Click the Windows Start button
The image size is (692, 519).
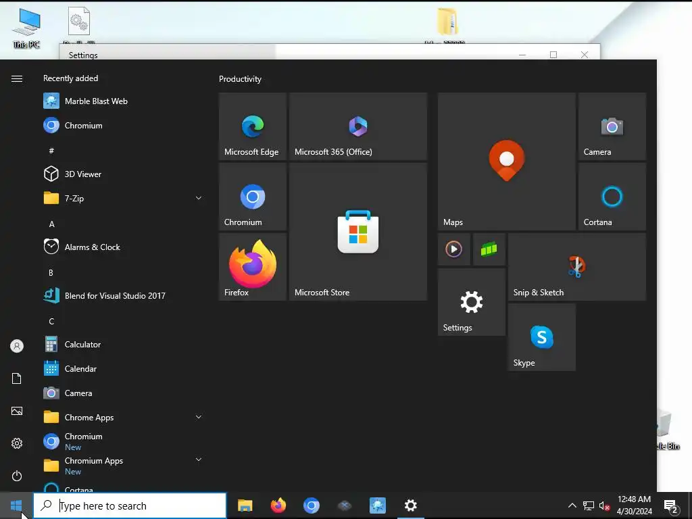[16, 505]
